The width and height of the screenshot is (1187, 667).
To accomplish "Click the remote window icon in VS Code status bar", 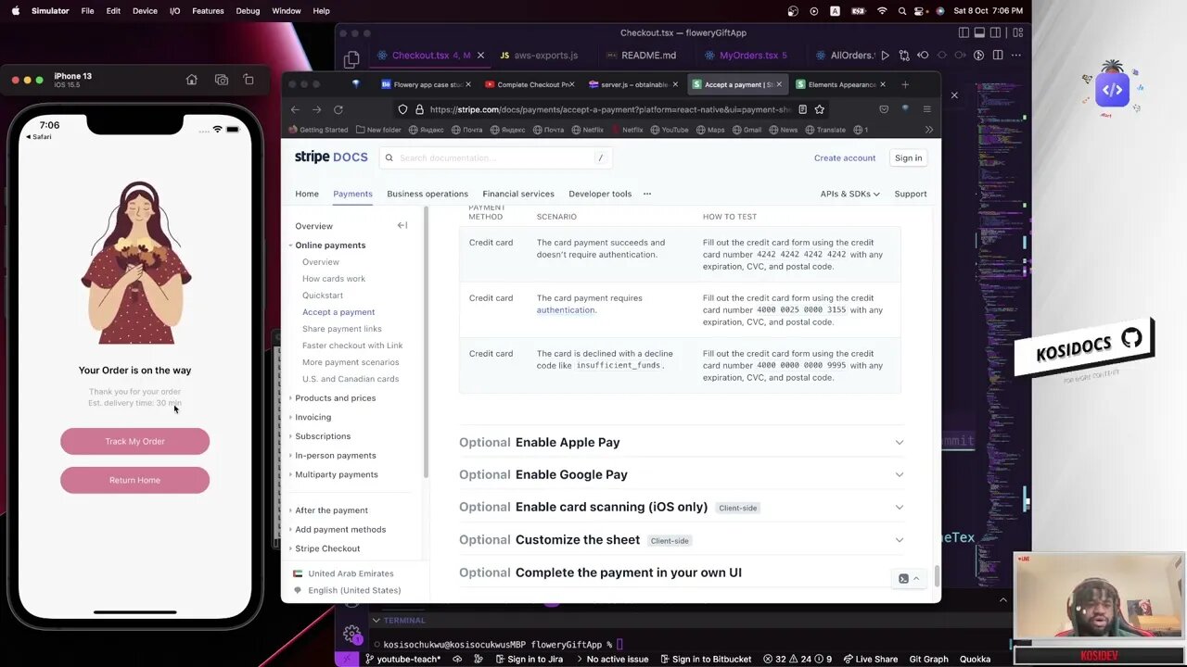I will coord(347,659).
